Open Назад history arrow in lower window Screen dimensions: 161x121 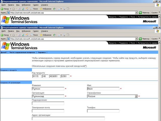11,35
